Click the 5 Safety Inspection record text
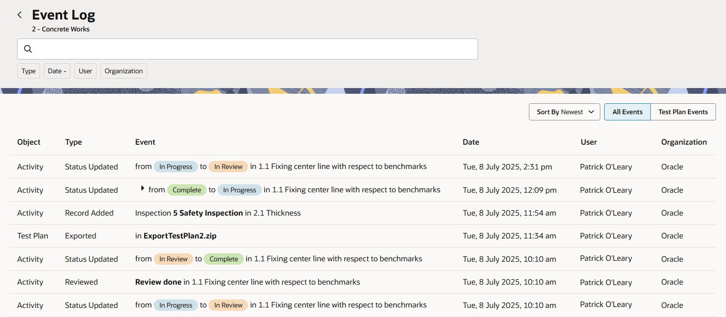 tap(208, 213)
